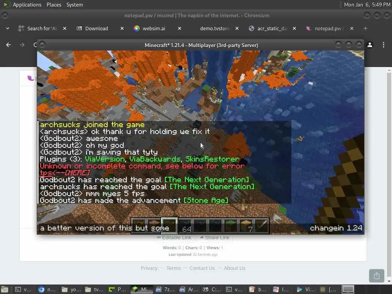
Task: Select the hotbar slot showing 7
Action: (246, 225)
